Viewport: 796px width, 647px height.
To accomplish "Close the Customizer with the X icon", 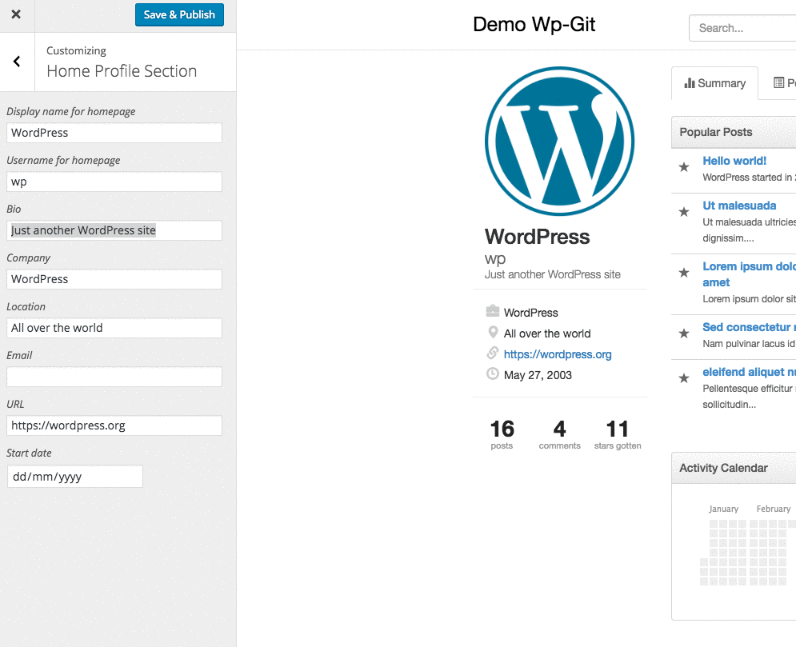I will [x=16, y=14].
